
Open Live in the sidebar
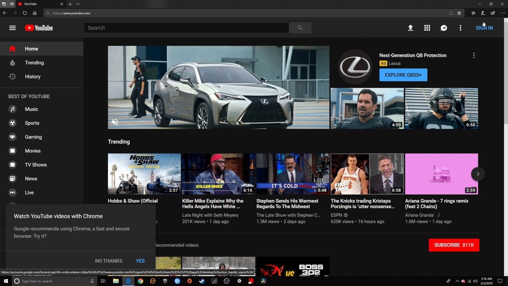click(42, 193)
